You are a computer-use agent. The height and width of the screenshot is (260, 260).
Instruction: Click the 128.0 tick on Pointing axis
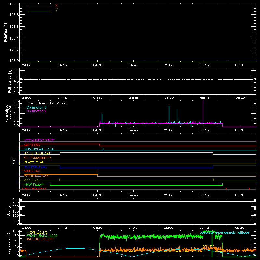[14, 61]
